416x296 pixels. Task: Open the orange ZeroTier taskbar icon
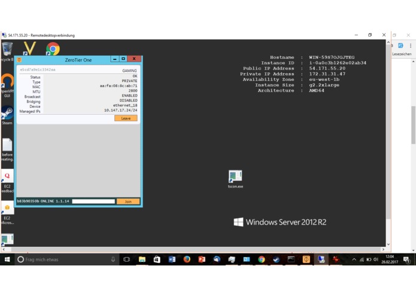click(306, 259)
